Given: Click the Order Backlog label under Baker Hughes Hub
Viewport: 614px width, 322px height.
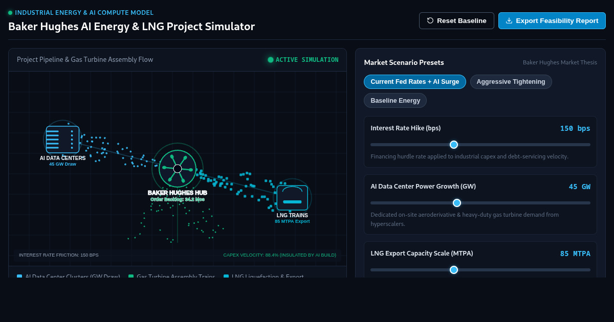Looking at the screenshot, I should [x=178, y=199].
